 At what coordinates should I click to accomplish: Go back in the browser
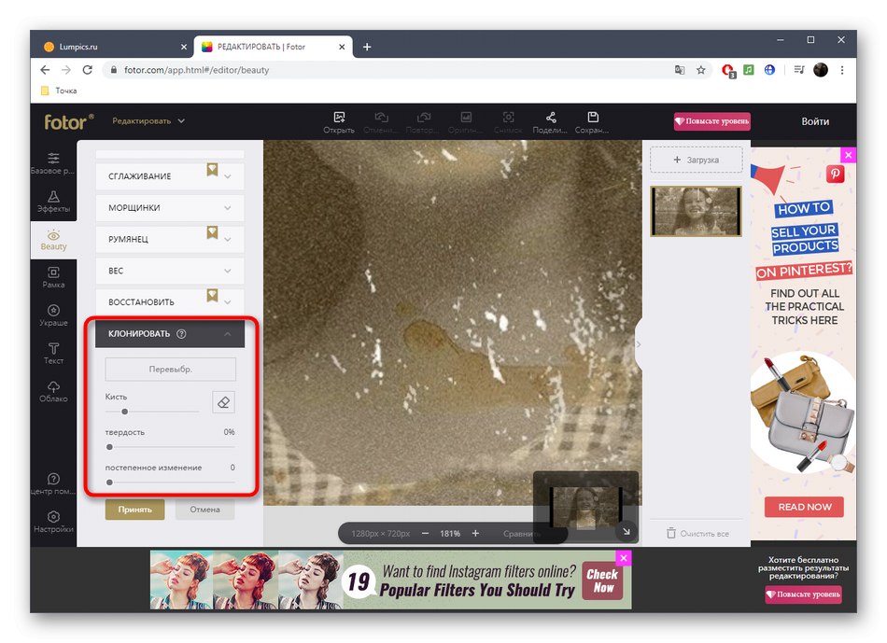(45, 70)
